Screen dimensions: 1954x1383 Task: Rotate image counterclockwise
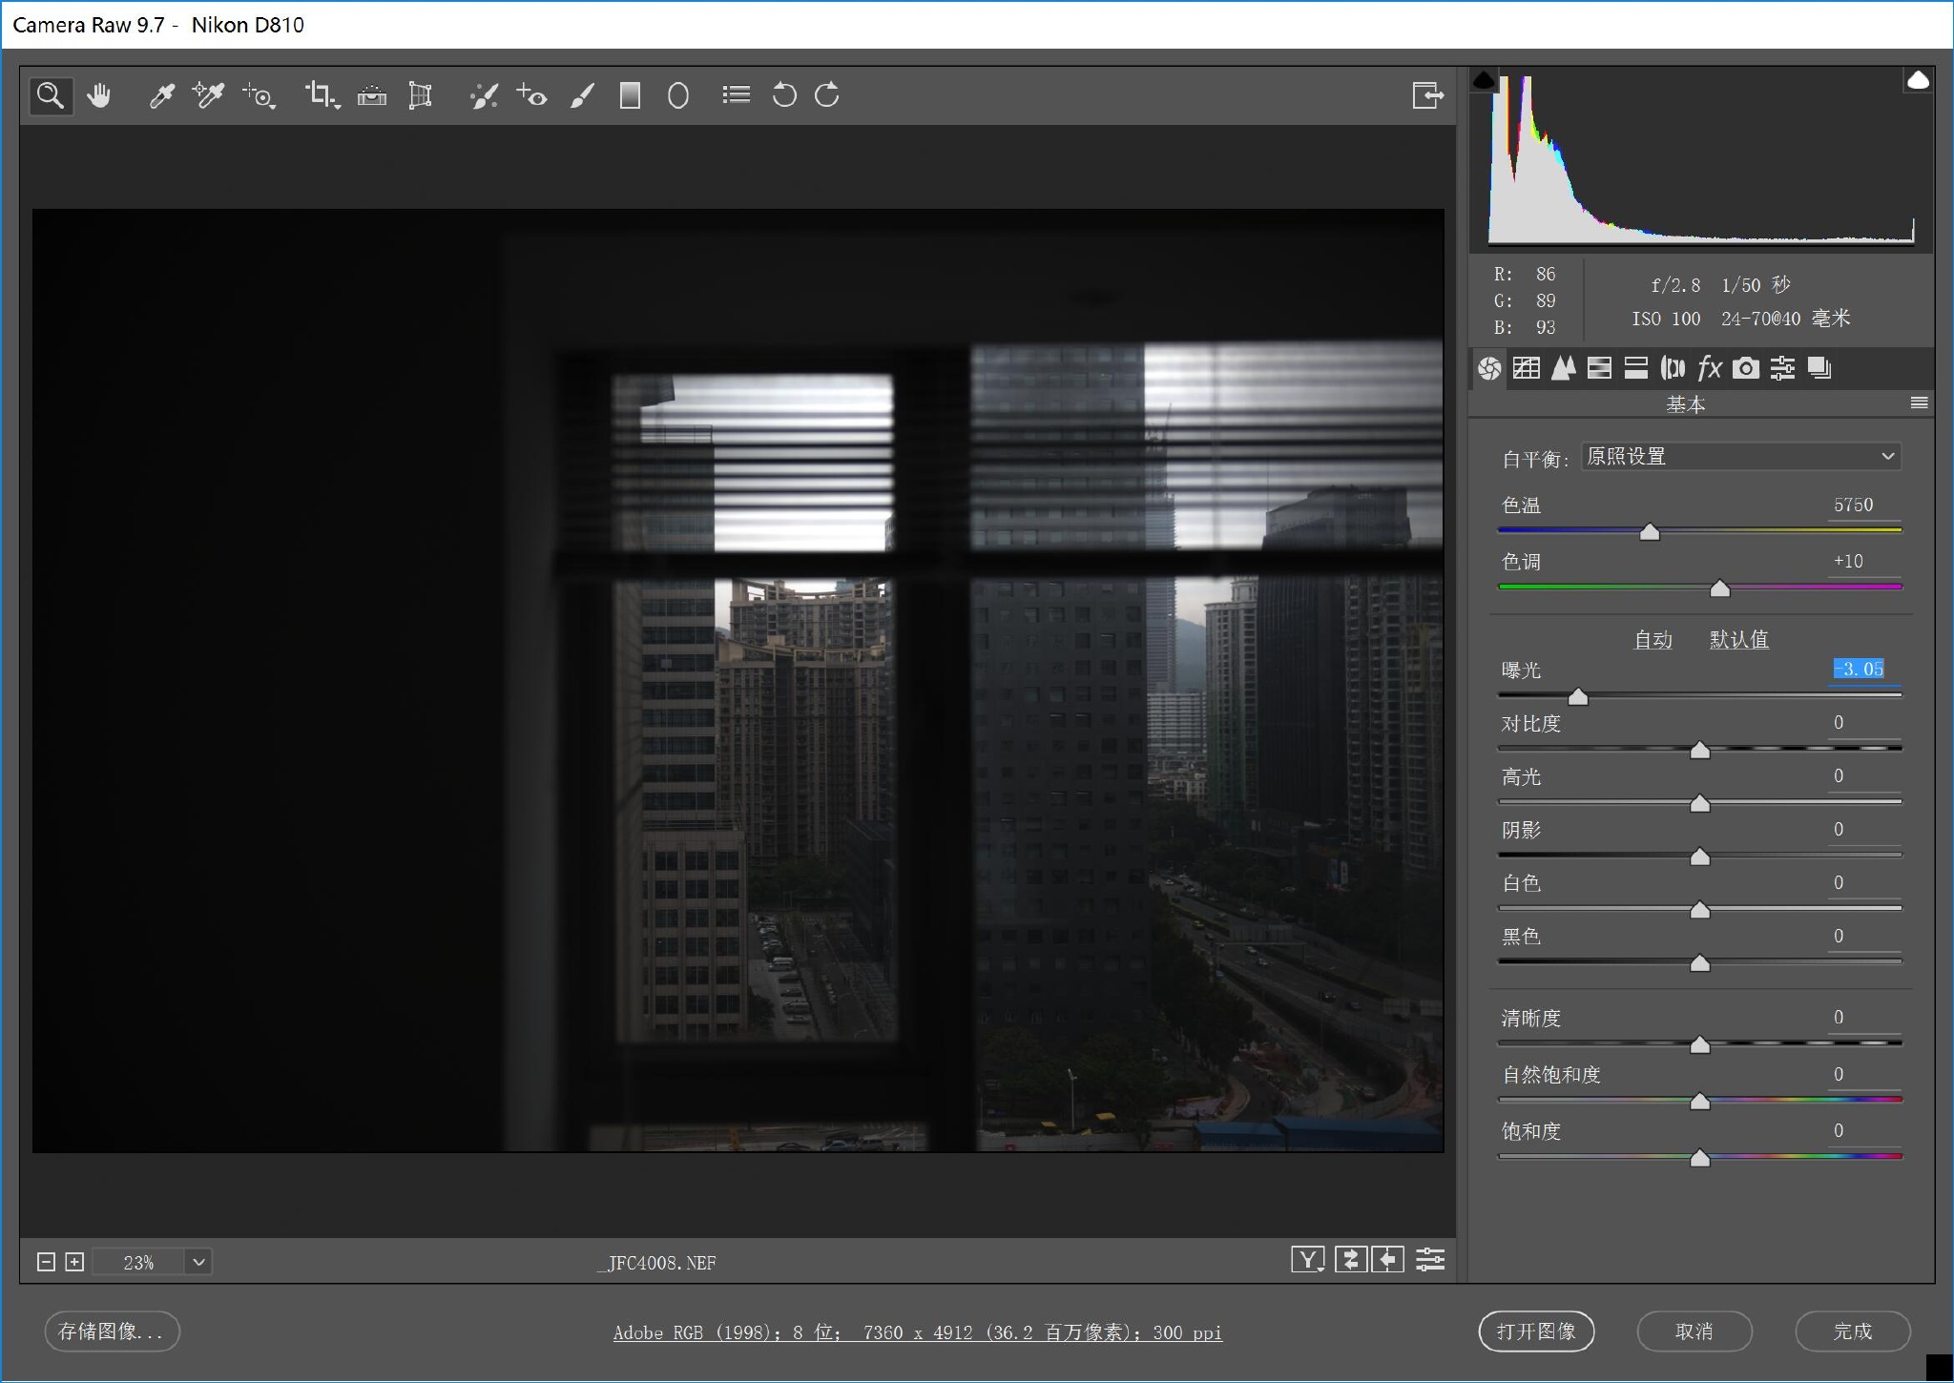[x=784, y=95]
